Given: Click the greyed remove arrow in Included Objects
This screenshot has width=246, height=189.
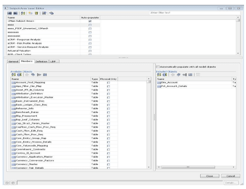Looking at the screenshot, I should click(172, 75).
